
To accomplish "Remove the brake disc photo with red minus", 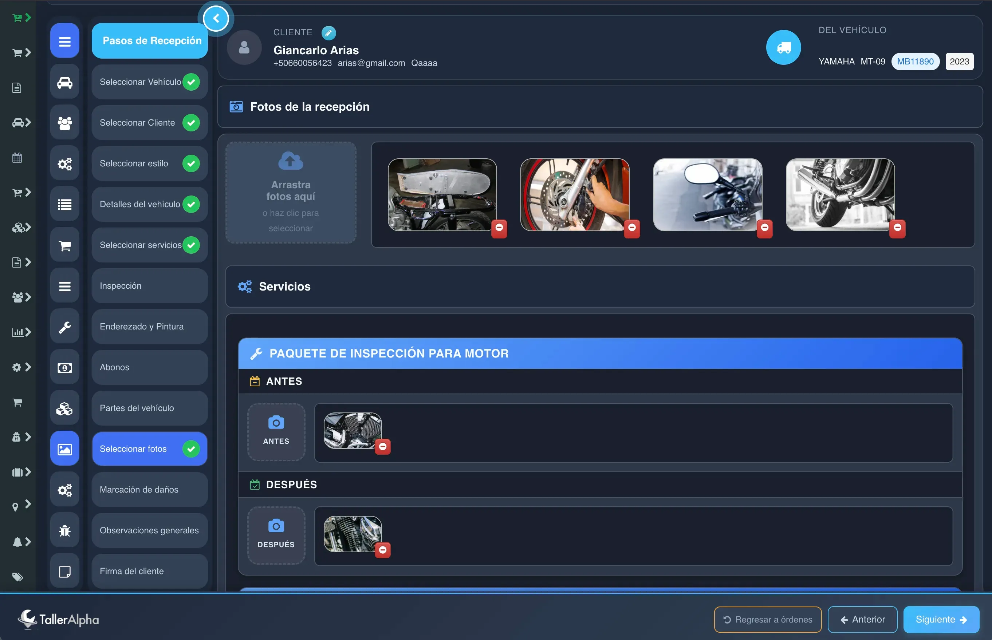I will click(x=631, y=228).
